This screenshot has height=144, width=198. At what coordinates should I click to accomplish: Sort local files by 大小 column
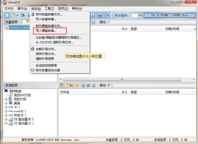point(119,92)
